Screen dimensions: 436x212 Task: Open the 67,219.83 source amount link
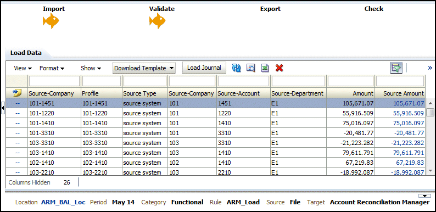[410, 163]
